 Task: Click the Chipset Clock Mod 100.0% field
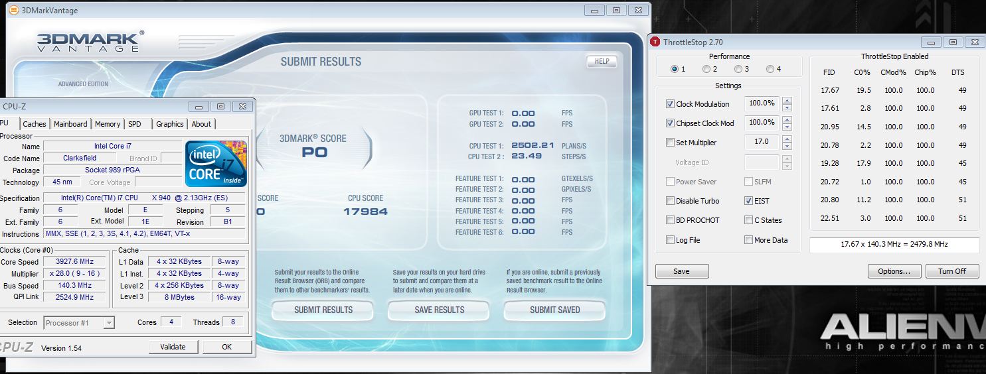[762, 123]
